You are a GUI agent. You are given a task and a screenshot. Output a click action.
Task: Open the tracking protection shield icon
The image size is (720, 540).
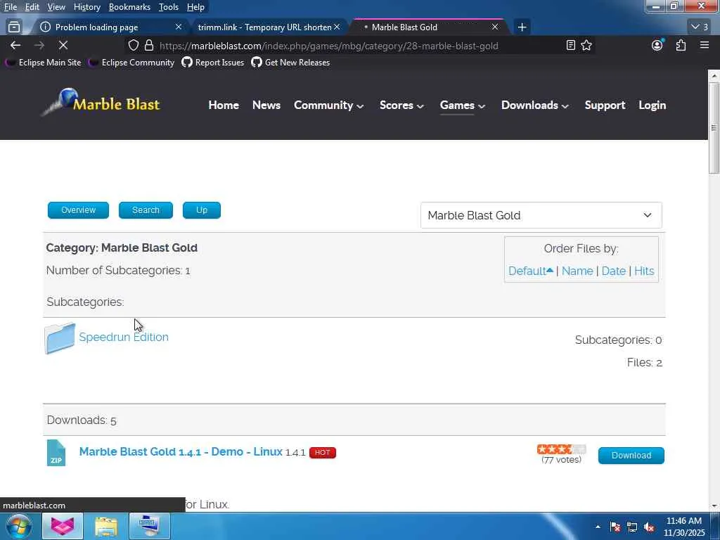click(x=133, y=45)
